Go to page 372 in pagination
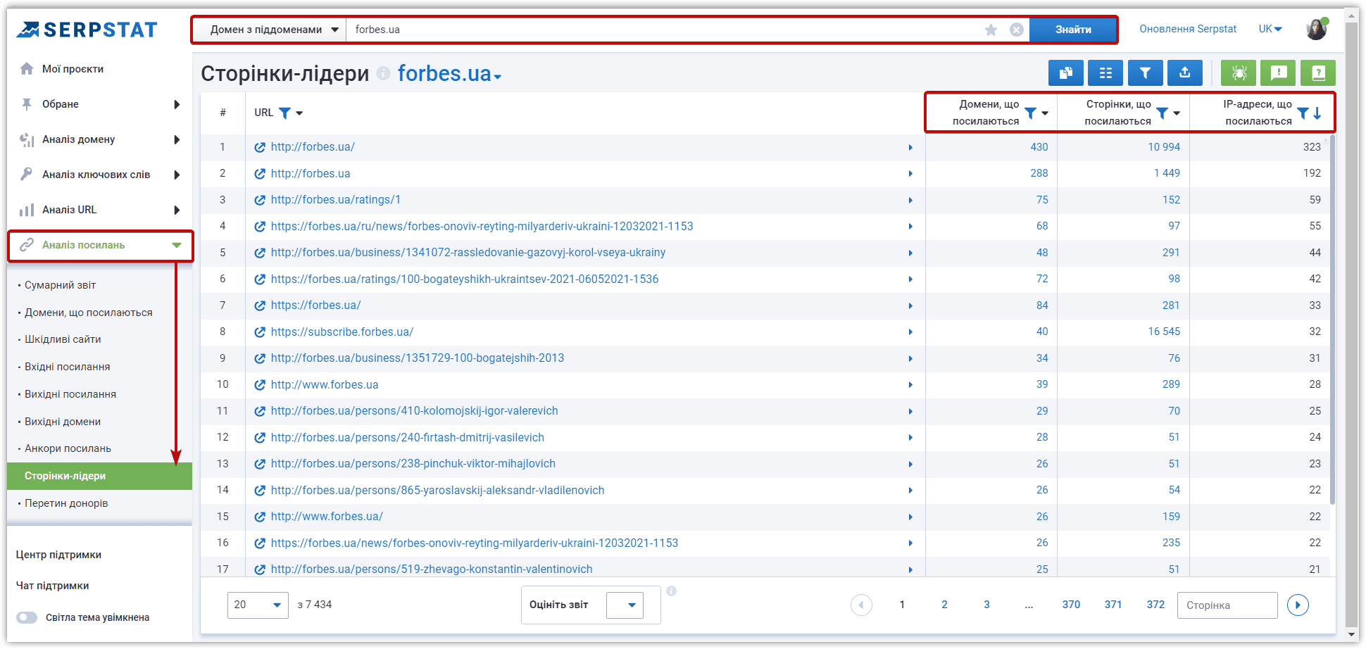 coord(1155,605)
